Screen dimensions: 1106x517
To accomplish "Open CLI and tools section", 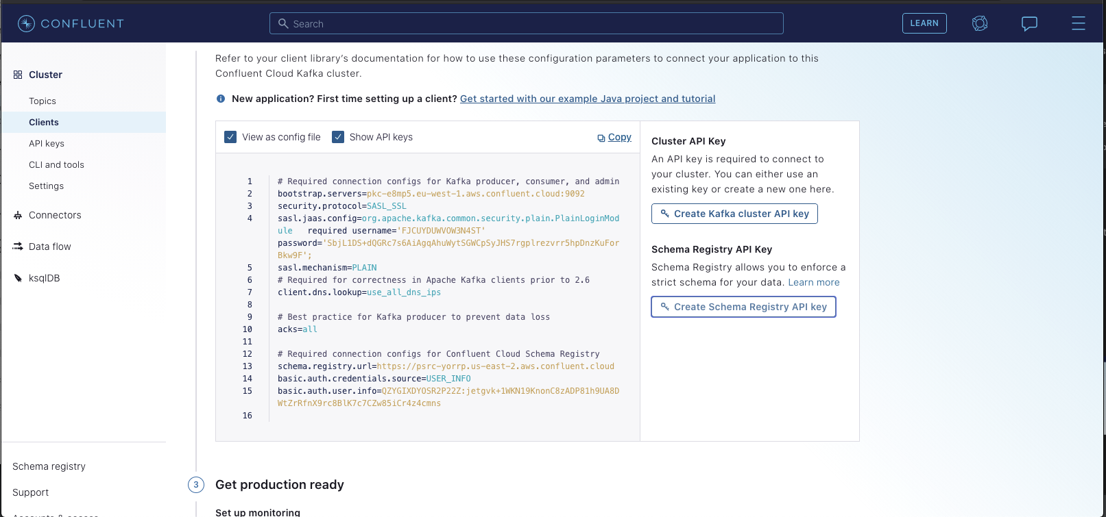I will click(56, 164).
